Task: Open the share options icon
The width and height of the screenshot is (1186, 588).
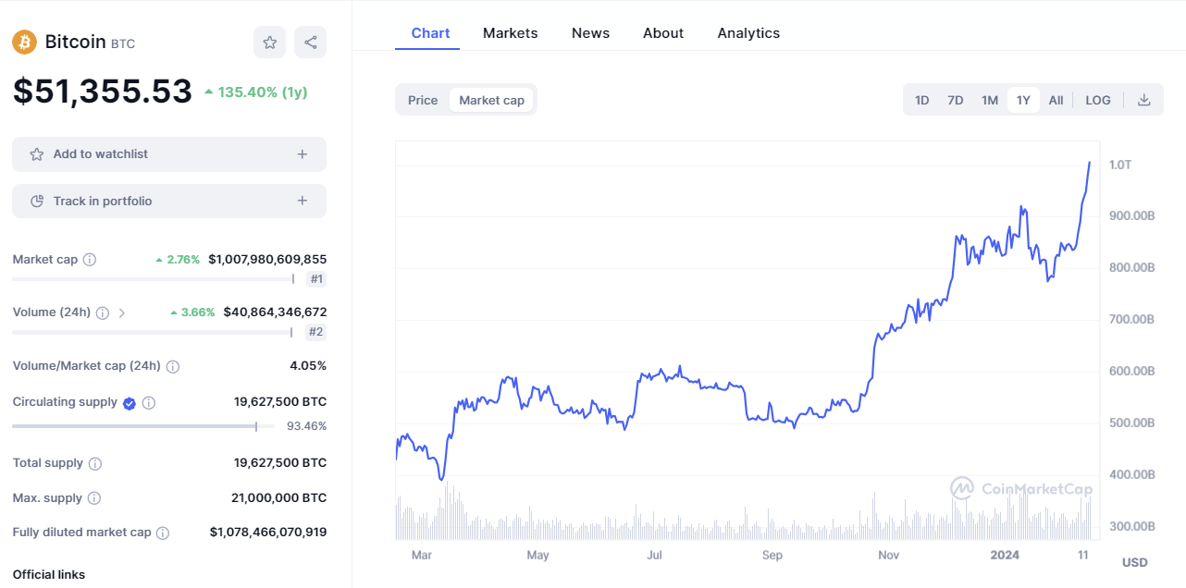Action: coord(310,42)
